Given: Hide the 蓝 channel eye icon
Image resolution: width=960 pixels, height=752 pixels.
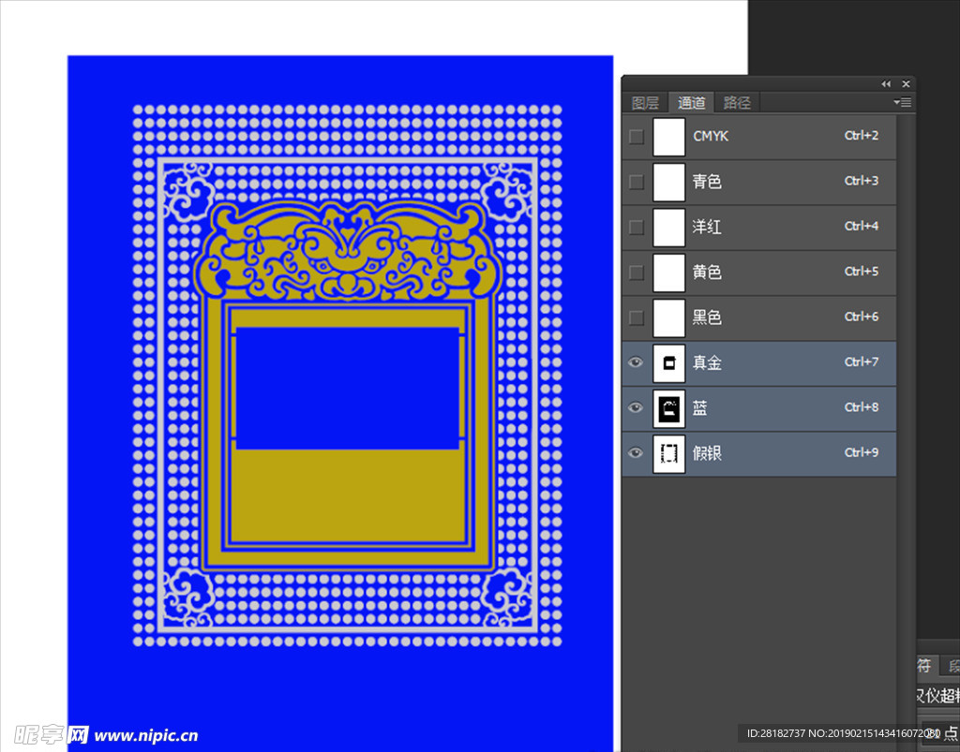Looking at the screenshot, I should pos(637,408).
